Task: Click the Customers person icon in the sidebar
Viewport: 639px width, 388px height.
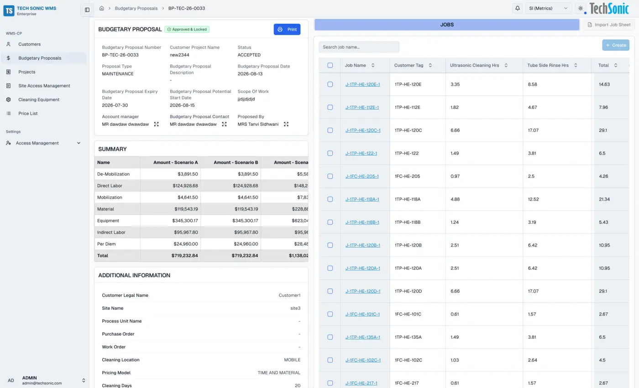Action: [9, 44]
